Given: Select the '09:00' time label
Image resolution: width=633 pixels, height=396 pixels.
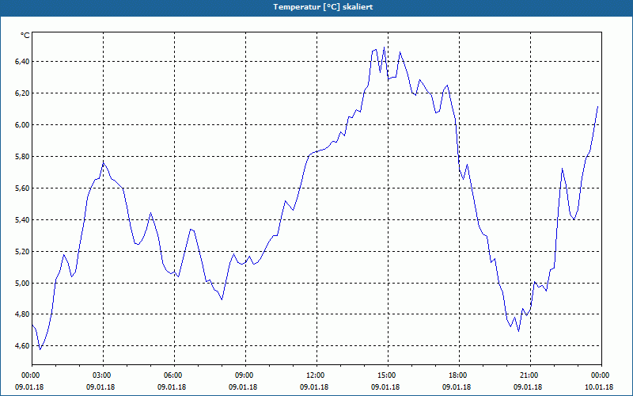Looking at the screenshot, I should (245, 375).
